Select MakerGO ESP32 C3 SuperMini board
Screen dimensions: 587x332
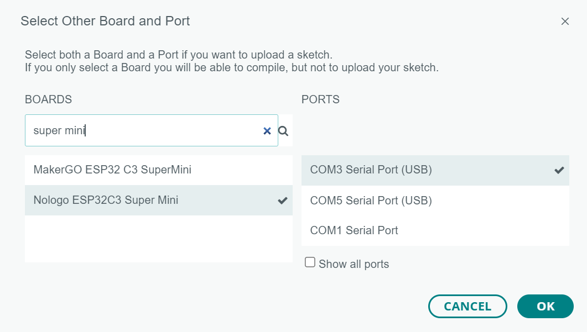112,170
